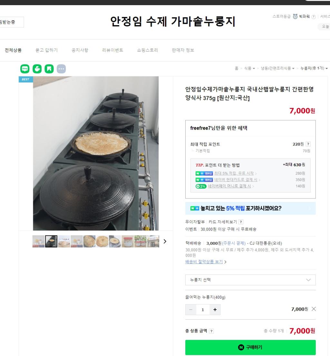The width and height of the screenshot is (330, 356).
Task: Open the 누룽지 선택 dropdown
Action: pyautogui.click(x=250, y=280)
